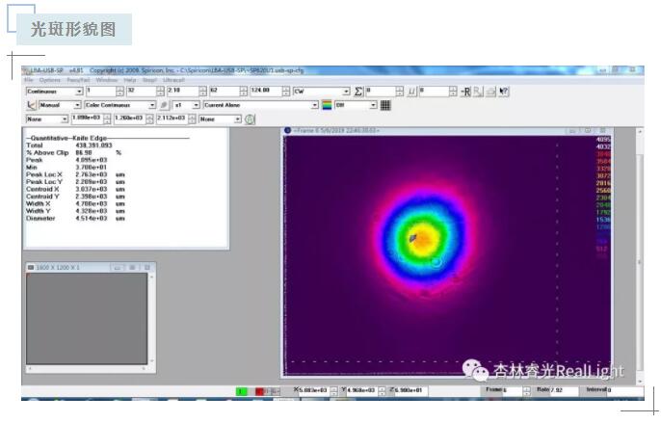Click the context help arrow icon
The width and height of the screenshot is (661, 423).
click(x=504, y=91)
